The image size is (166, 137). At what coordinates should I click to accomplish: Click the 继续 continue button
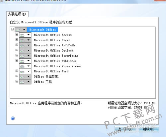(148, 129)
